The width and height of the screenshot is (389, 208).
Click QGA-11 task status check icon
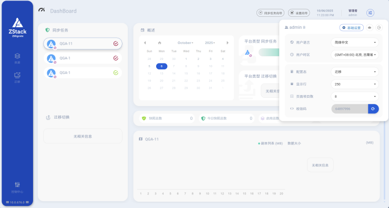coord(116,44)
